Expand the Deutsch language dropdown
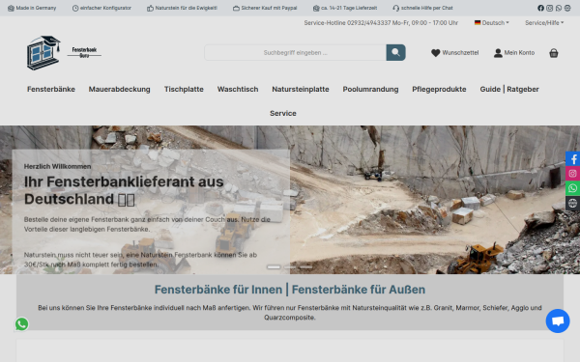The image size is (580, 362). pos(492,23)
